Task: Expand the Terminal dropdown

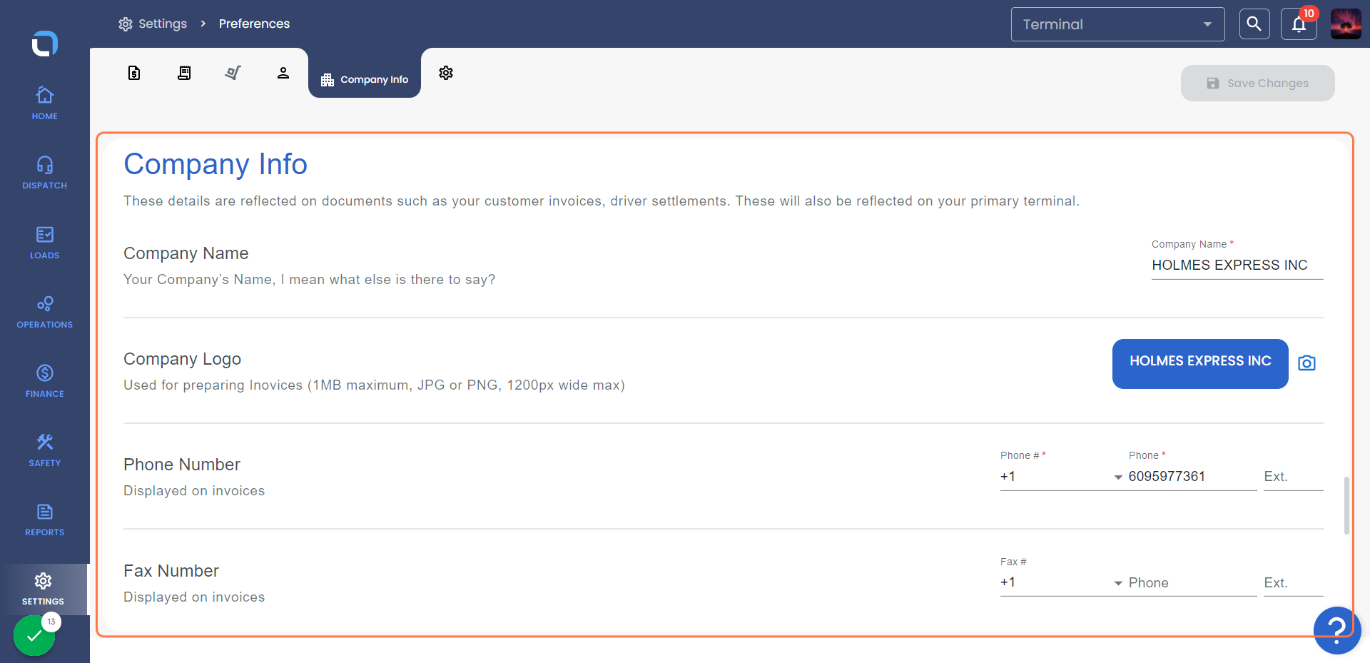Action: click(x=1117, y=24)
